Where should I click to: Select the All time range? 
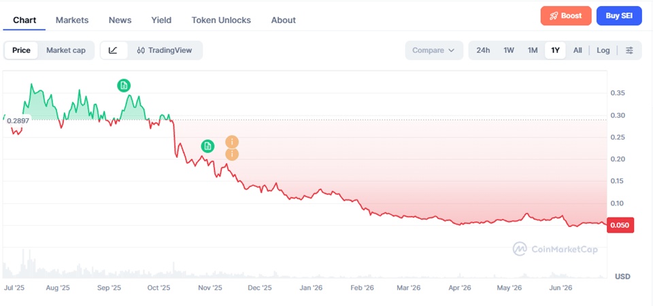point(577,50)
